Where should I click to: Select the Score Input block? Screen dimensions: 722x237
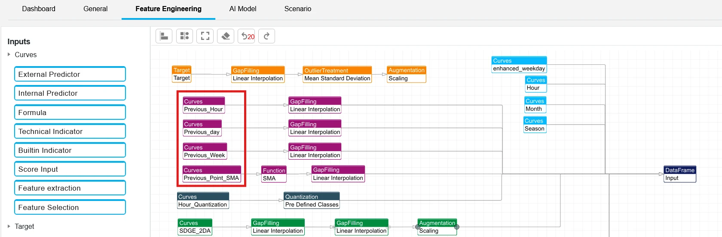70,169
